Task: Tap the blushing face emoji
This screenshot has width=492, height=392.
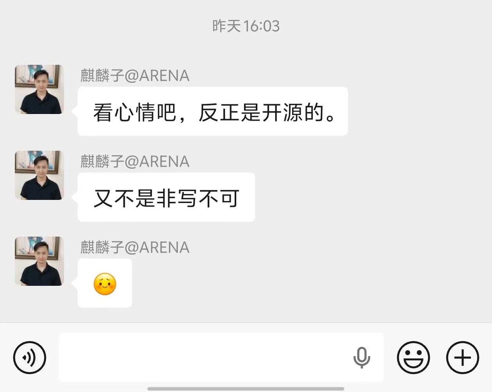Action: pos(105,284)
